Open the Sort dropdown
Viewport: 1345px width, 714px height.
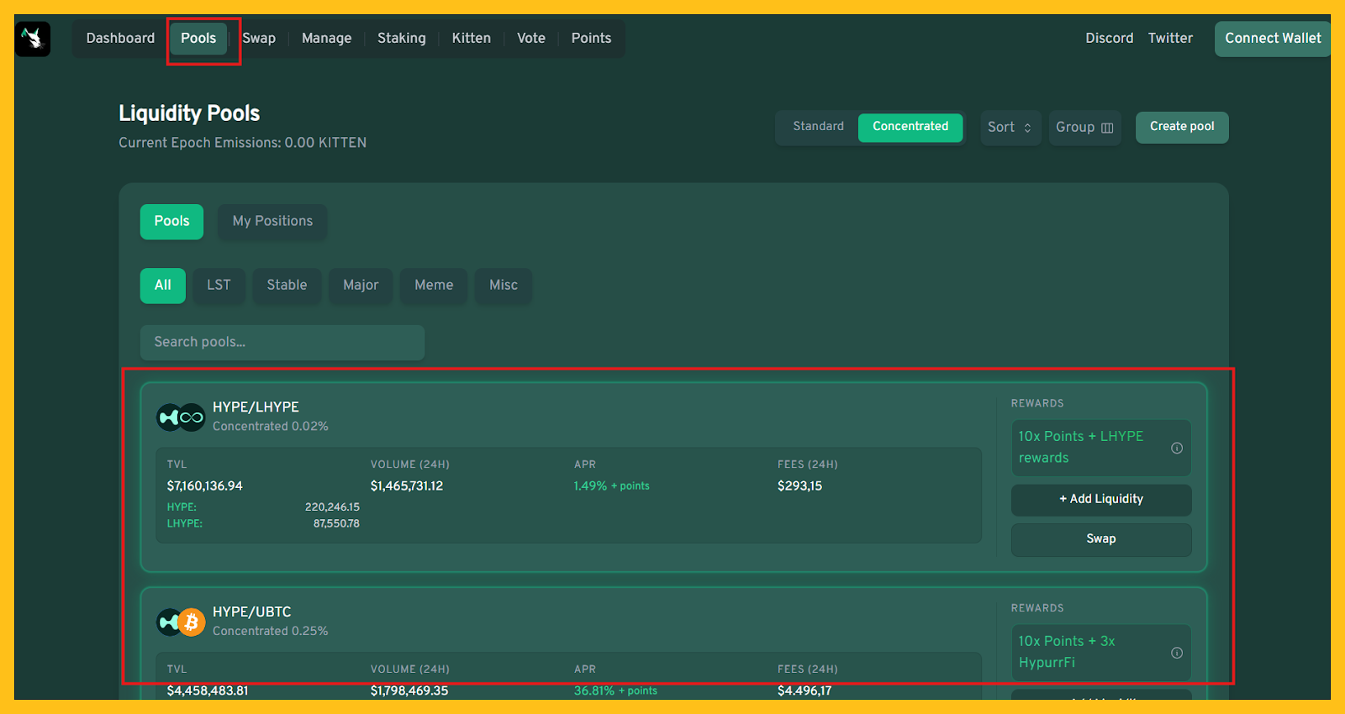tap(1010, 128)
